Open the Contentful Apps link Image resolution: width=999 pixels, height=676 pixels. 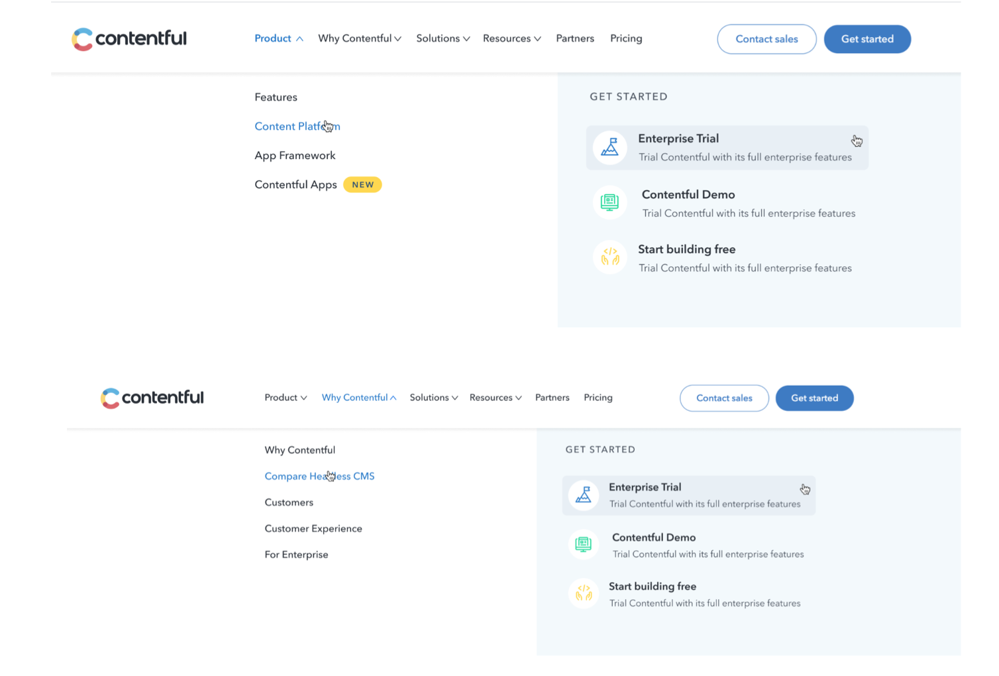click(295, 185)
